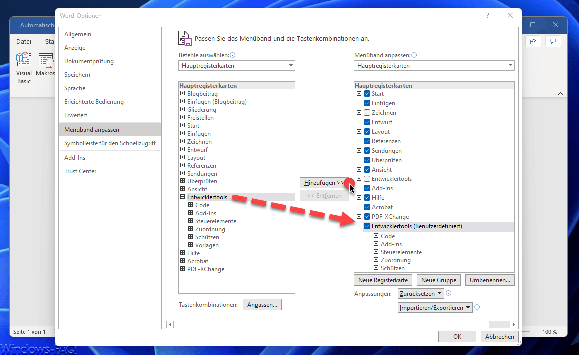The width and height of the screenshot is (579, 355).
Task: Select Speichern options category
Action: tap(110, 75)
